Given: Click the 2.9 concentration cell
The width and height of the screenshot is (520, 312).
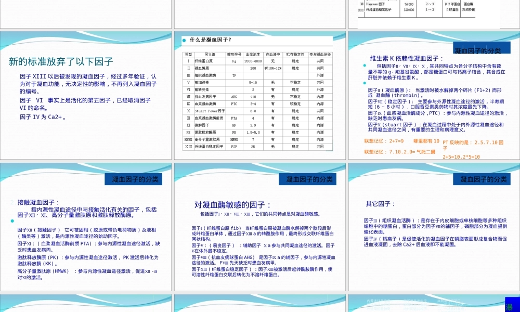Looking at the screenshot, I should pyautogui.click(x=253, y=125).
